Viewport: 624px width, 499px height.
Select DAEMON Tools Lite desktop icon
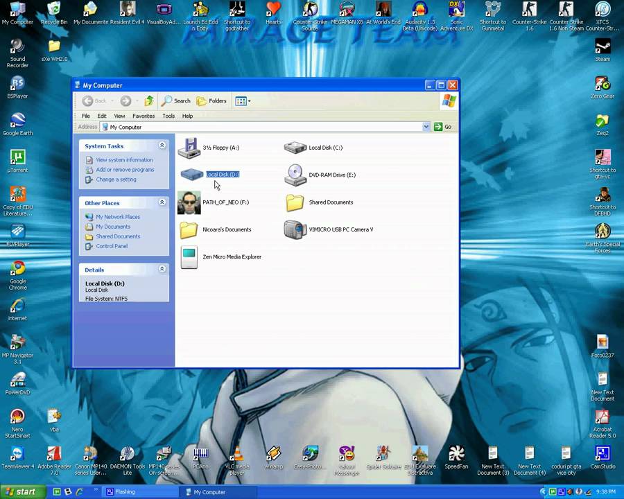pyautogui.click(x=128, y=461)
